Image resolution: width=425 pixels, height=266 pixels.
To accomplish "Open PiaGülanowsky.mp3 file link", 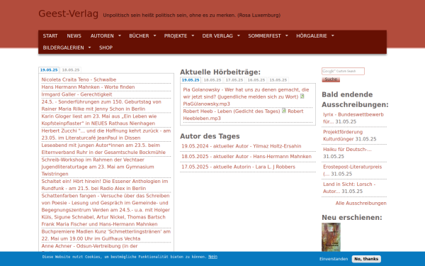I will coord(207,104).
